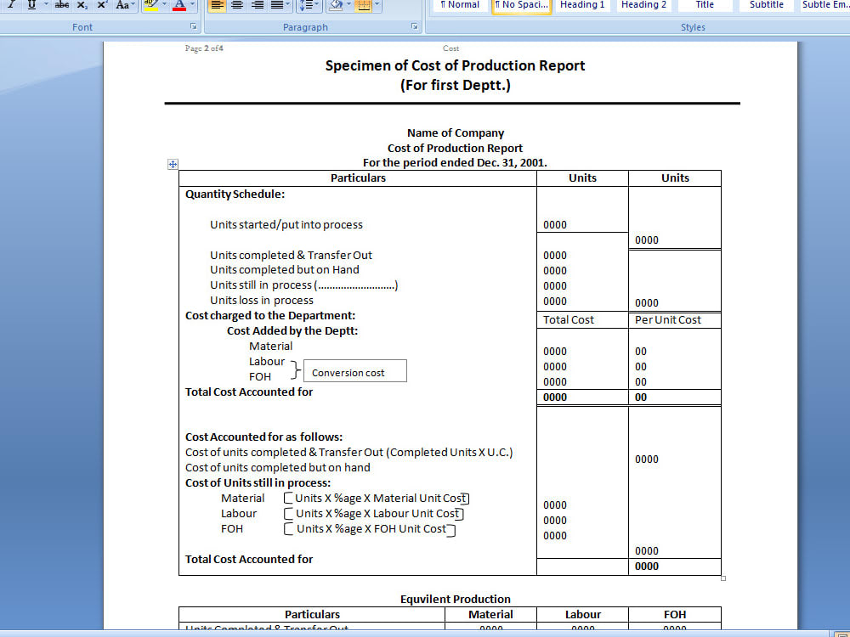Apply the No Spacing style

coord(522,5)
